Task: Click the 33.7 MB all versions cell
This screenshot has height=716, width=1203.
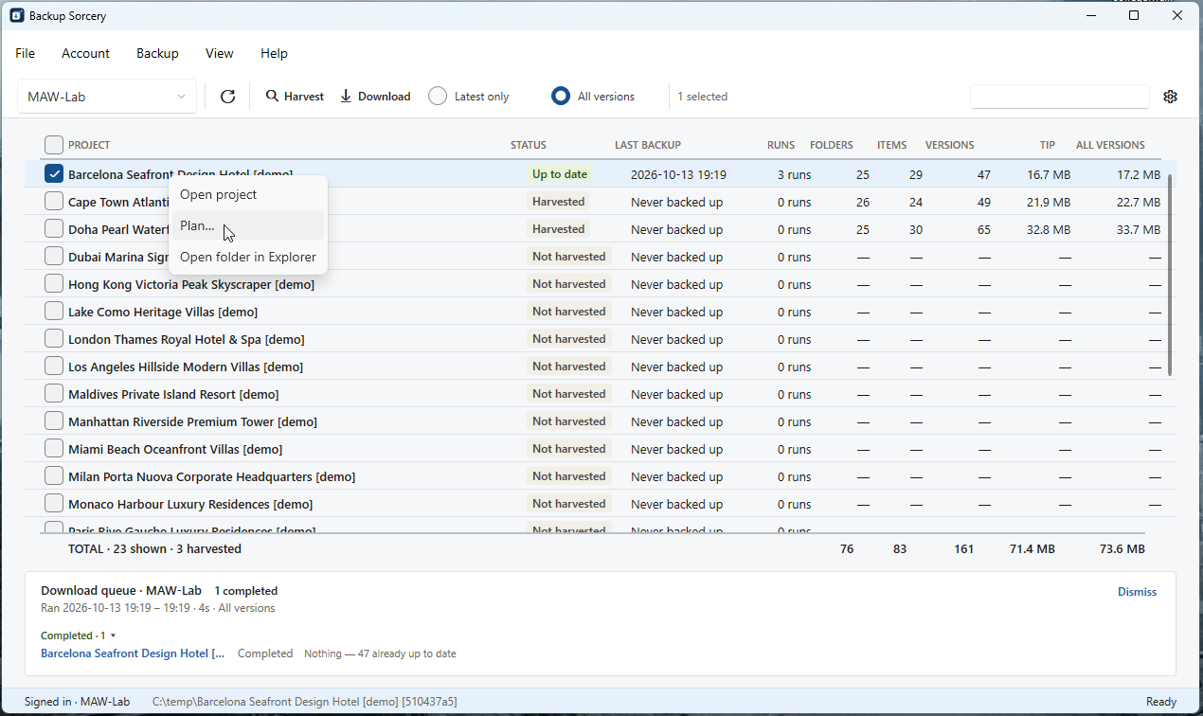Action: (1139, 229)
